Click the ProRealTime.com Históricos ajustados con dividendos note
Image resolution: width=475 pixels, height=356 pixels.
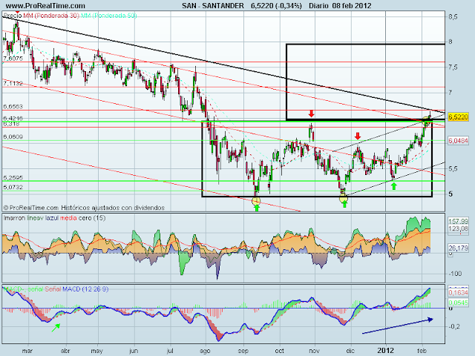pyautogui.click(x=84, y=208)
